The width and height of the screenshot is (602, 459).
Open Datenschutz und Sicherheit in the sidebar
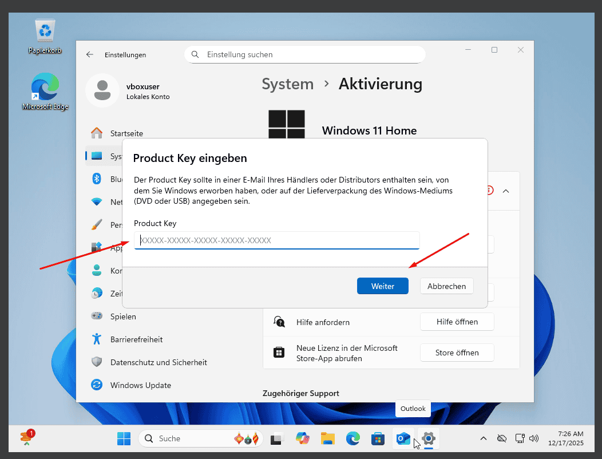97,362
